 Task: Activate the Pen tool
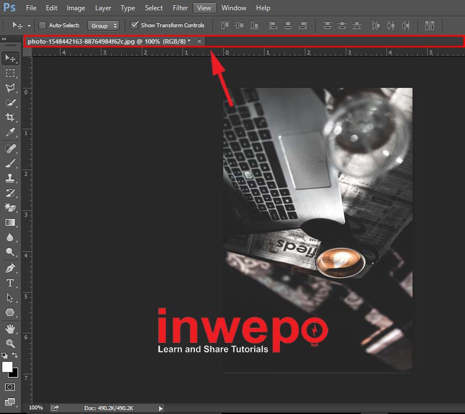pos(10,268)
